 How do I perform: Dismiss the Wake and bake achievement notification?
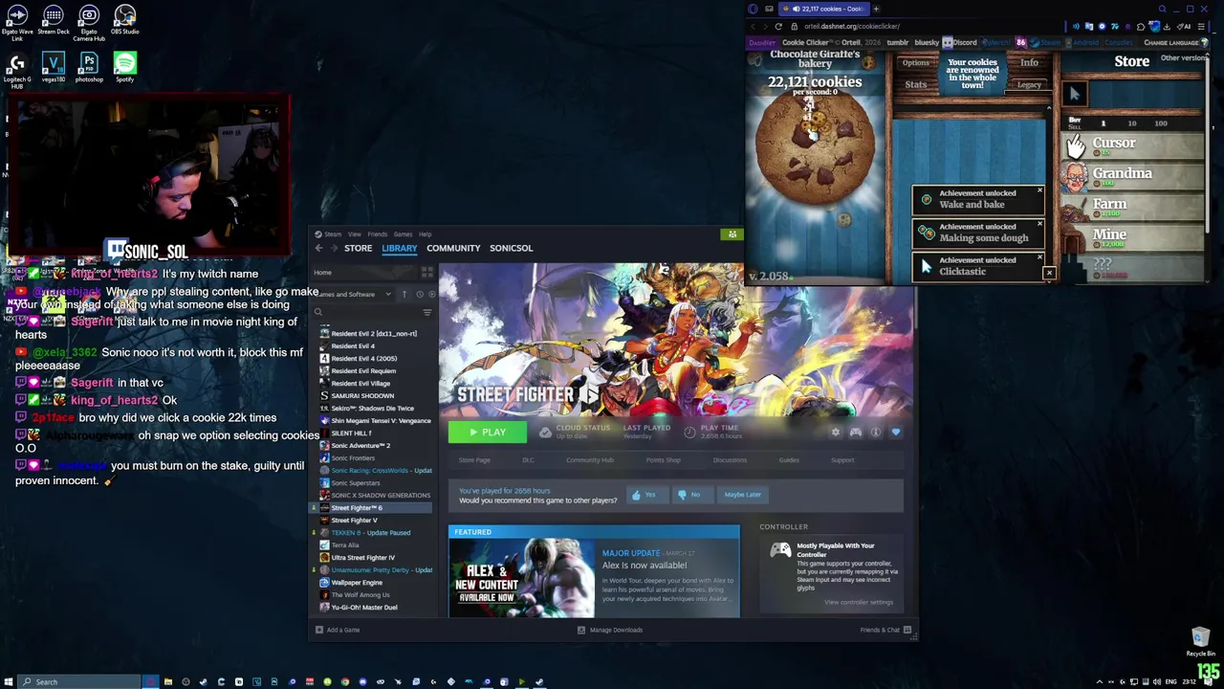coord(1039,192)
